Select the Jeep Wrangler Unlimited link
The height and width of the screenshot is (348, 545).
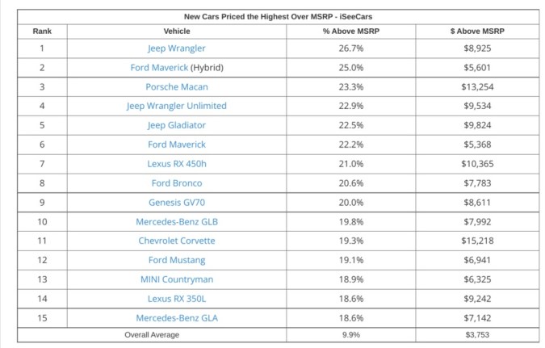177,106
